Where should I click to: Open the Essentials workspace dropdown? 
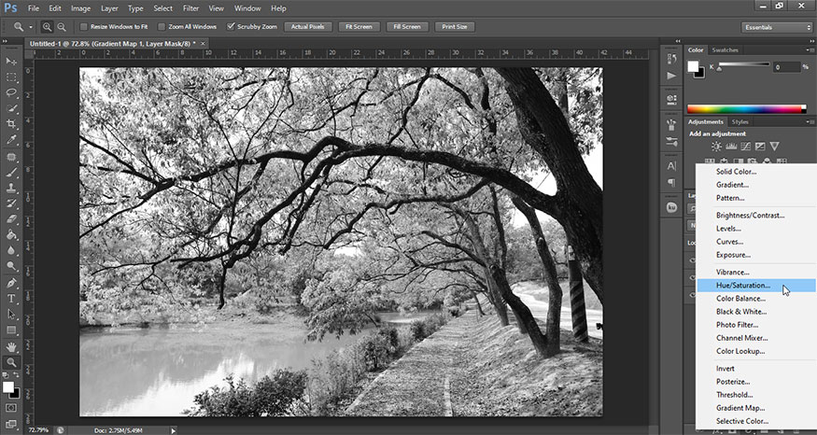(776, 27)
